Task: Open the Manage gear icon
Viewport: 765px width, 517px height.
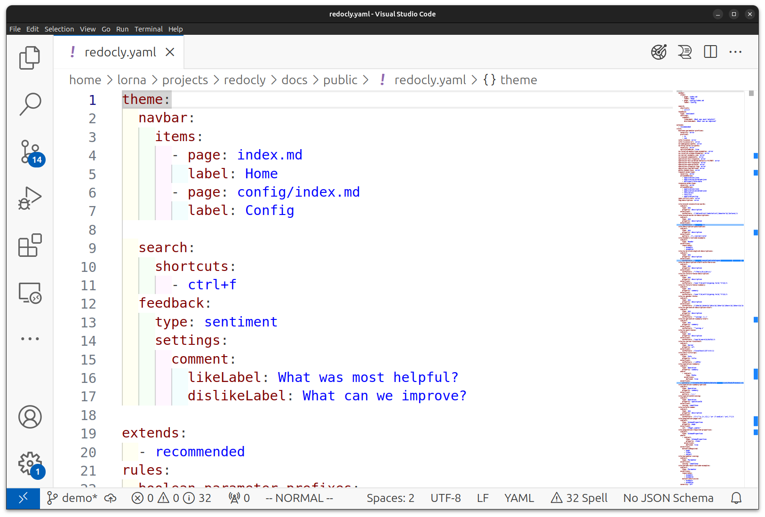Action: click(30, 463)
